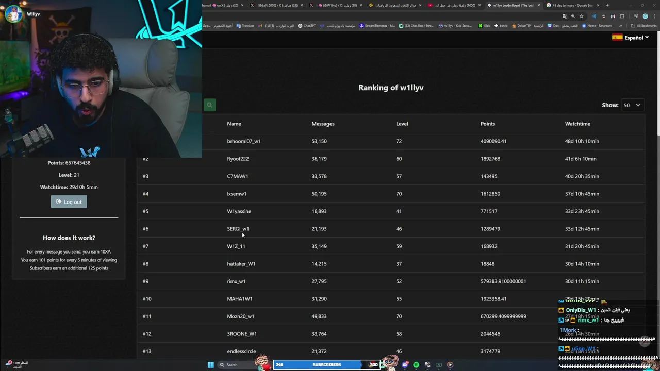Image resolution: width=660 pixels, height=371 pixels.
Task: Sort by the Watchtime column header
Action: tap(577, 124)
